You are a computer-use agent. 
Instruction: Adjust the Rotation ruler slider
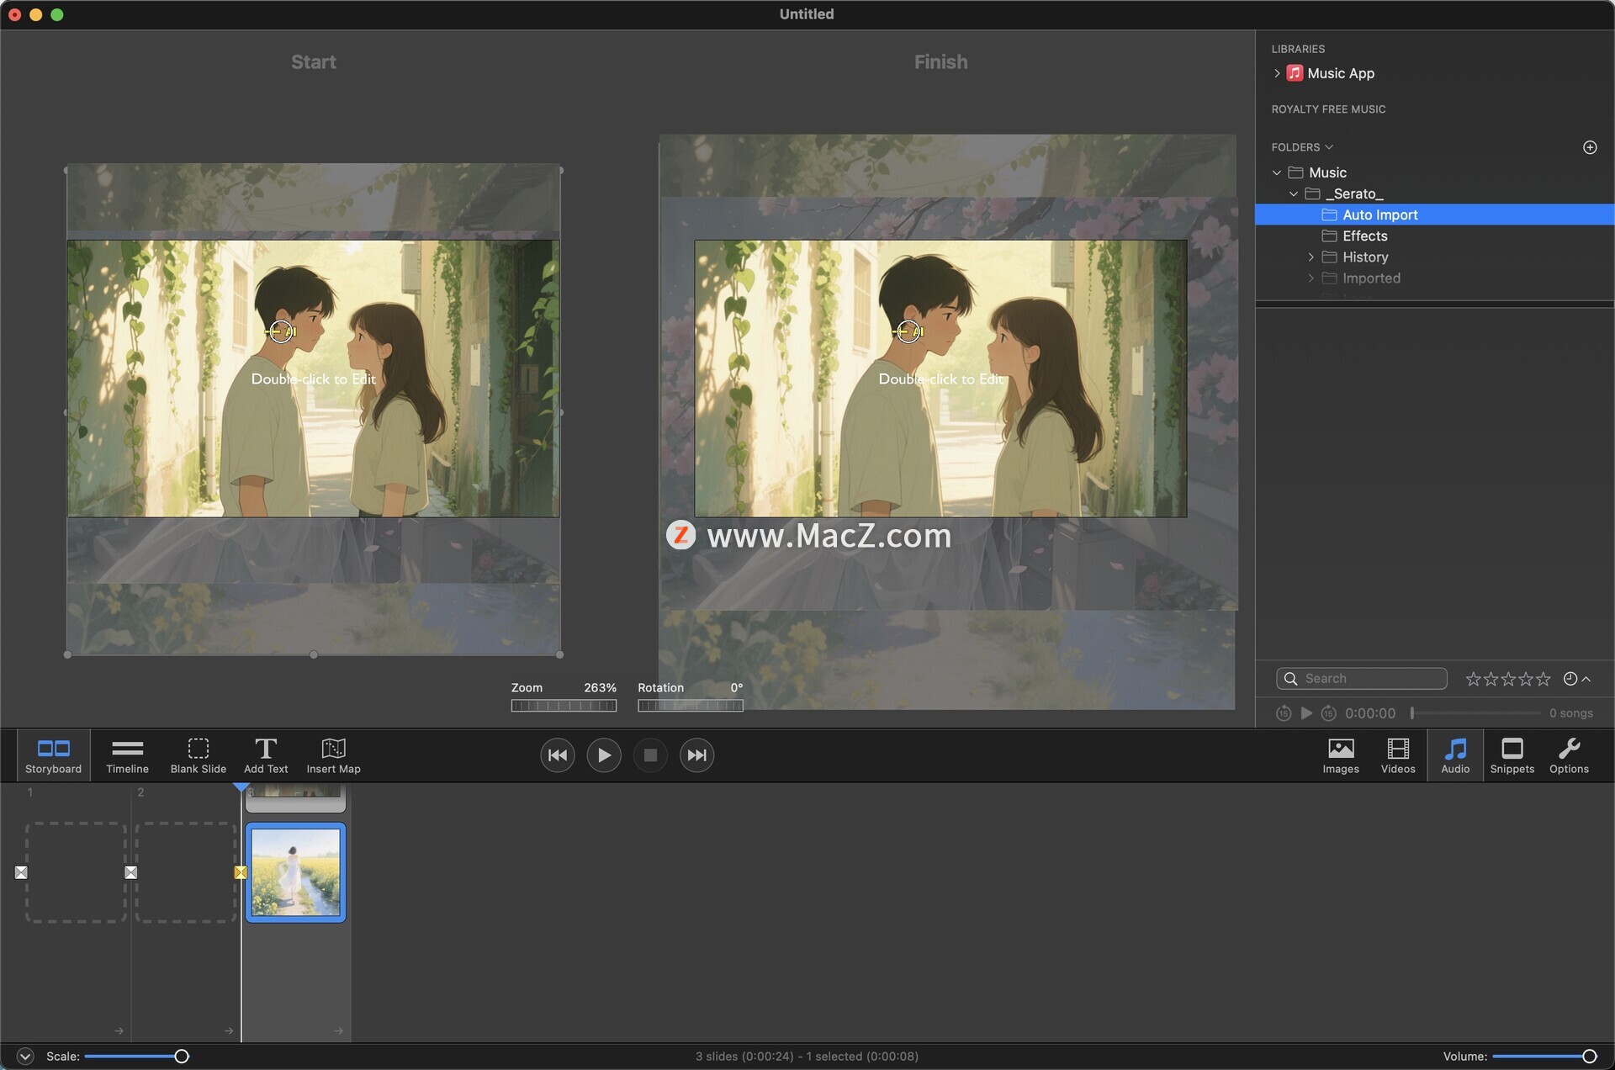tap(690, 706)
